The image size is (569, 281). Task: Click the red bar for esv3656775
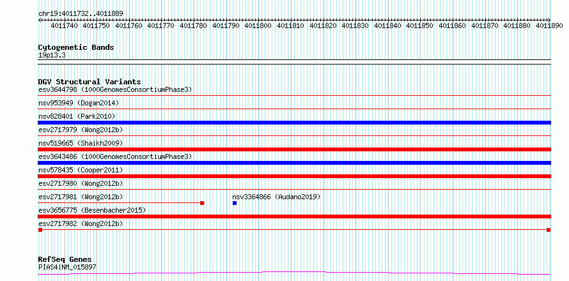294,216
